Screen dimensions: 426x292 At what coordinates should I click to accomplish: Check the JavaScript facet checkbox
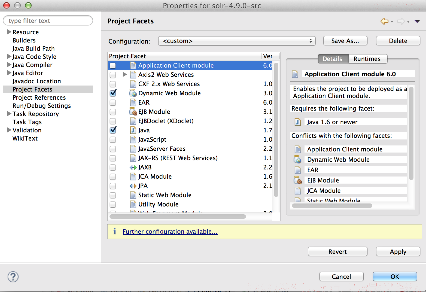pyautogui.click(x=113, y=140)
